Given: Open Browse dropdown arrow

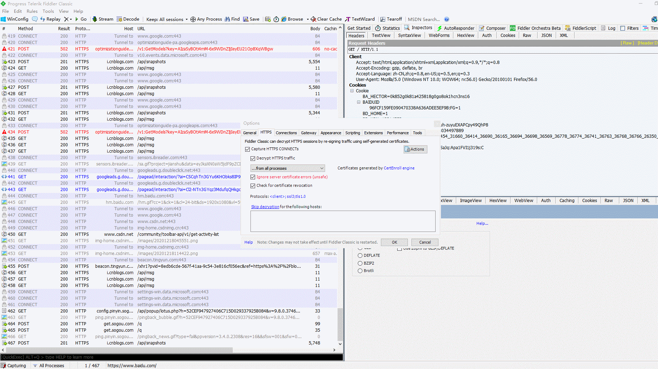Looking at the screenshot, I should (x=308, y=19).
